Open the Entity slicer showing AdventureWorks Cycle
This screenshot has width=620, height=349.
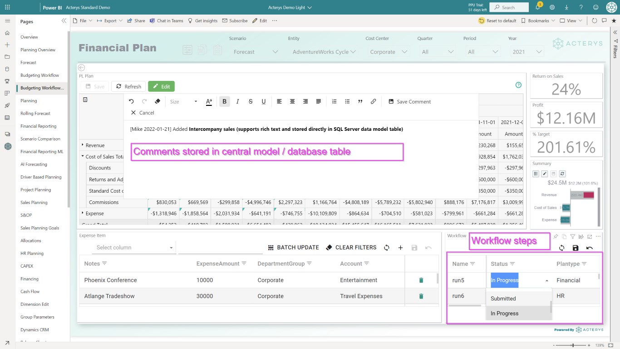tap(324, 52)
